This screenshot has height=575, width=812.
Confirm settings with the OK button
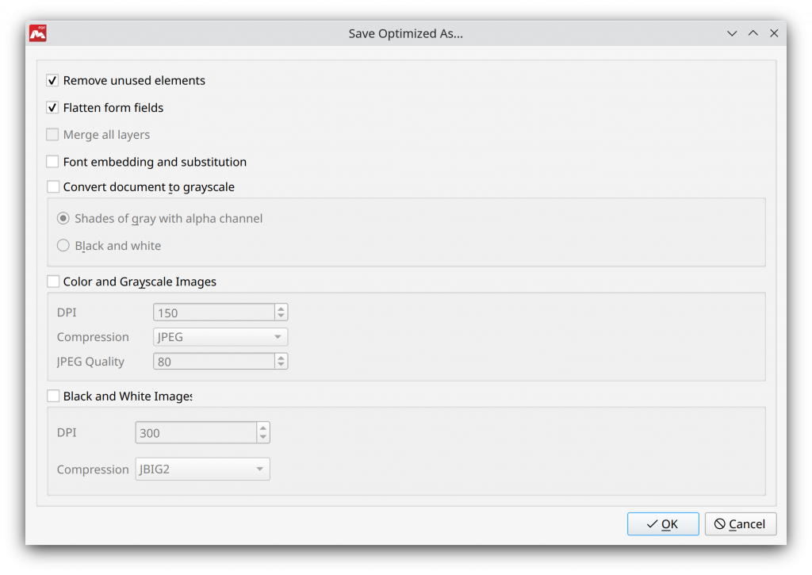coord(663,523)
